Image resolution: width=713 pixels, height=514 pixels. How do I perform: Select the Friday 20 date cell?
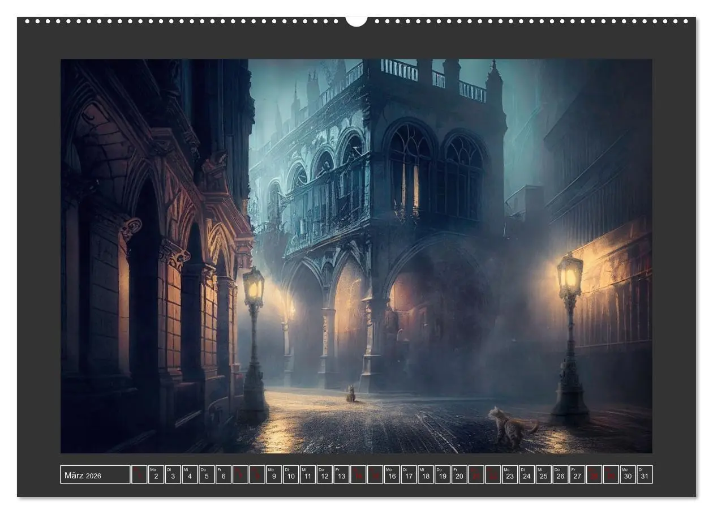[x=459, y=474]
